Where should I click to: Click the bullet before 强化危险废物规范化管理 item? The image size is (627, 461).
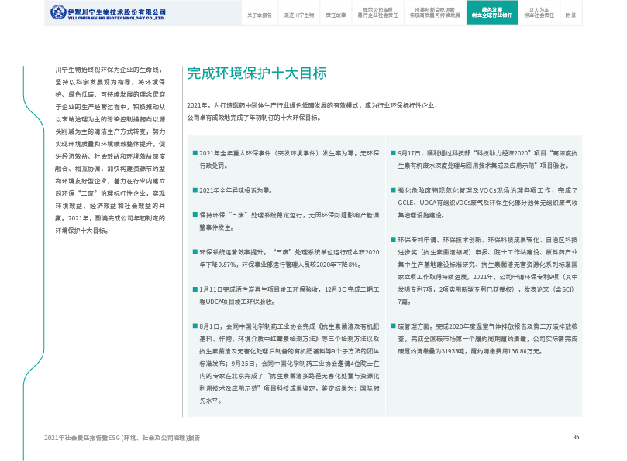coord(393,190)
